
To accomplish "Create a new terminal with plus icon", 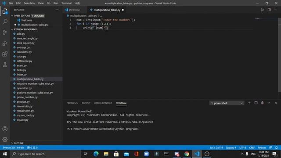I will click(249, 103).
